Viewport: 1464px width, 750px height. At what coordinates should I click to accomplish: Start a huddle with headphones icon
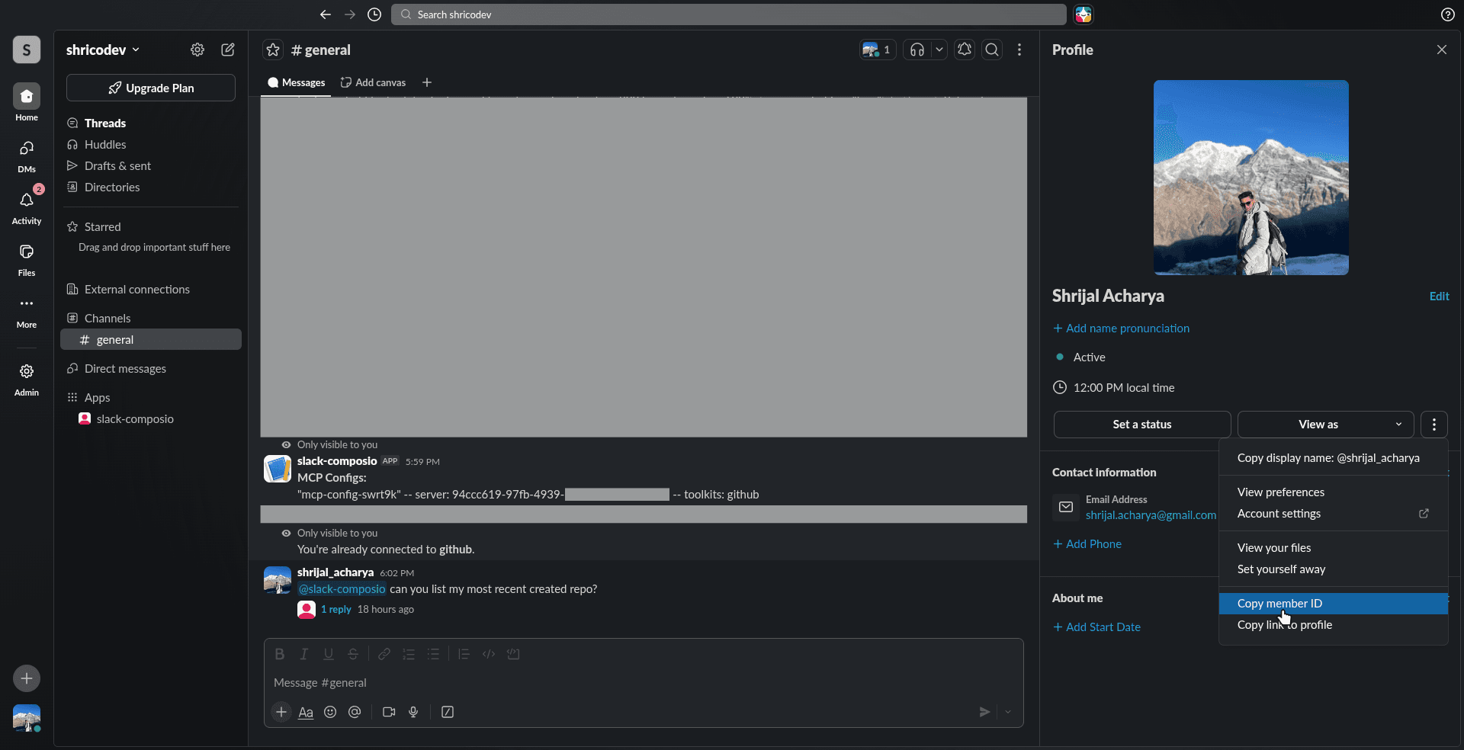point(917,50)
